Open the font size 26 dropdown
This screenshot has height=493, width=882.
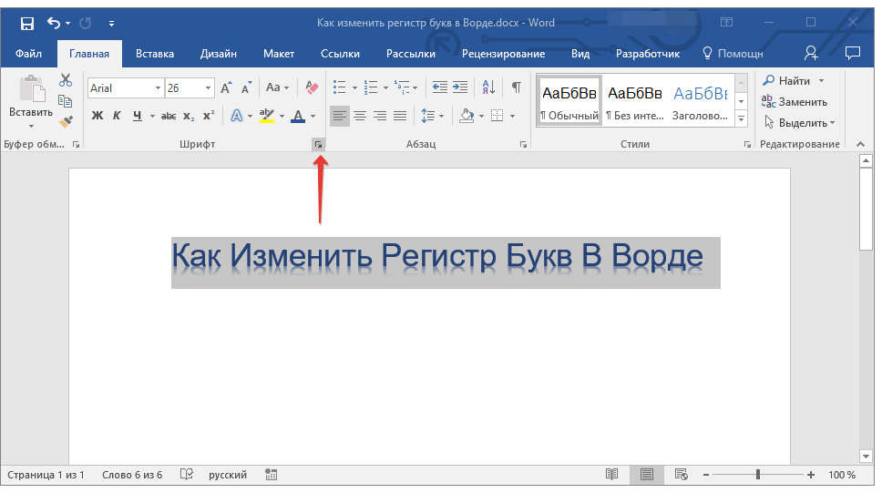pos(208,87)
